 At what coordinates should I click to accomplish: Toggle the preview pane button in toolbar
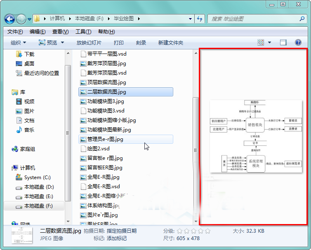pos(283,42)
